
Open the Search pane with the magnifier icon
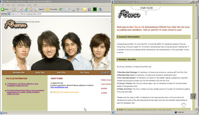(x=39, y=9)
